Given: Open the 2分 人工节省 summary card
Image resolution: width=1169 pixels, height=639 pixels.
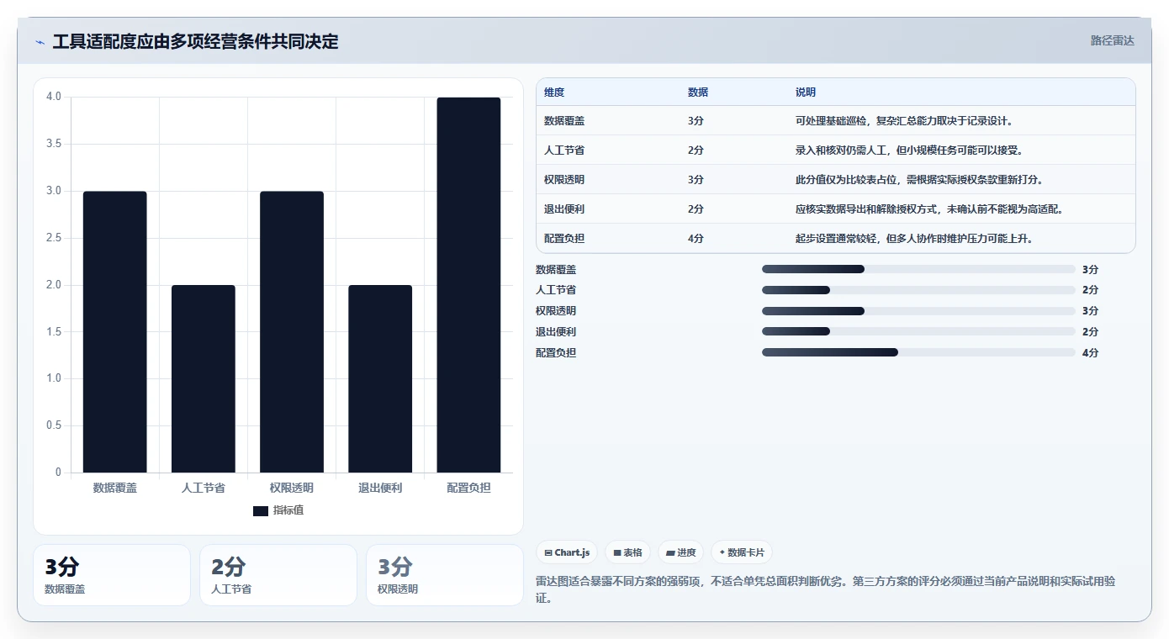Looking at the screenshot, I should click(x=278, y=575).
